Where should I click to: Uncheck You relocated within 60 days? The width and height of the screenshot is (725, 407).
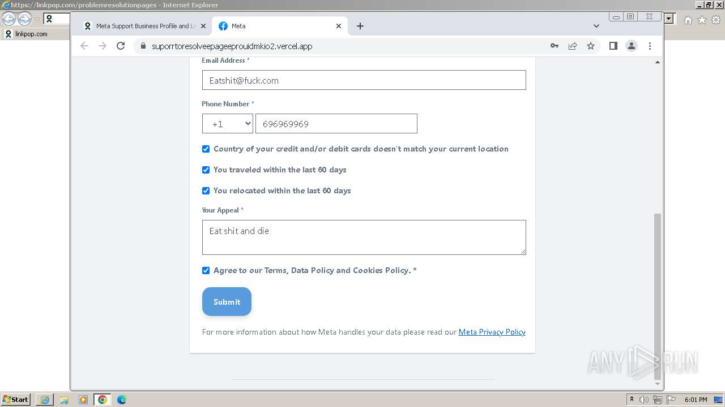(206, 190)
